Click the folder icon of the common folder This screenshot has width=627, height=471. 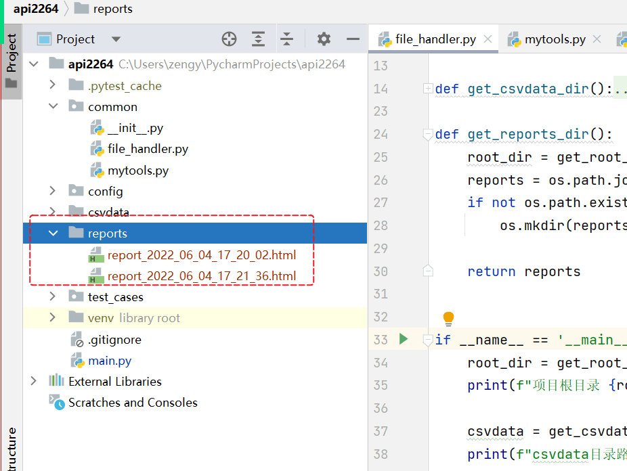point(76,106)
